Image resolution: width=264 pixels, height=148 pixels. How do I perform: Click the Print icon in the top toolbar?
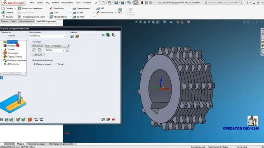[123, 2]
